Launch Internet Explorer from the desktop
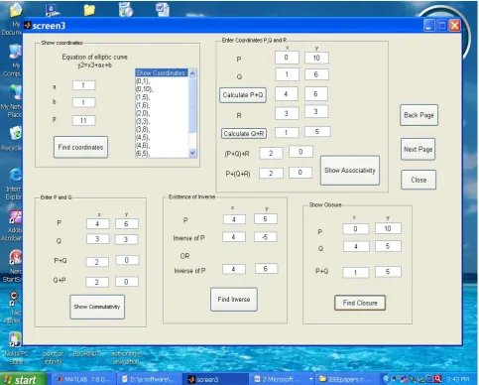479x385 pixels. coord(15,175)
